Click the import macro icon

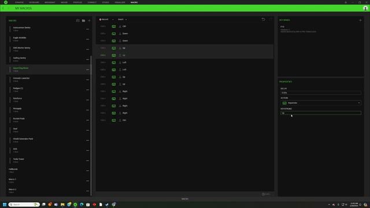click(77, 21)
